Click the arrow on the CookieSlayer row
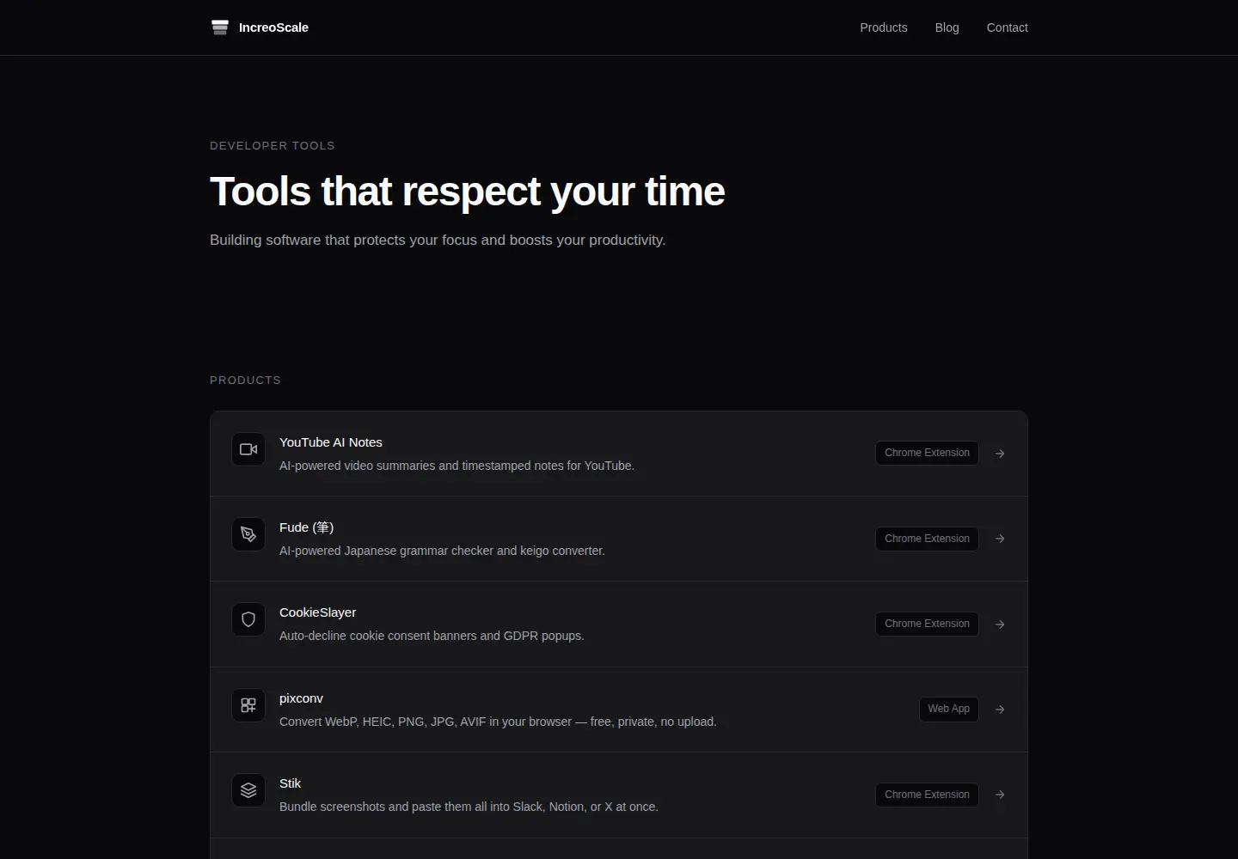This screenshot has width=1238, height=859. point(1000,624)
